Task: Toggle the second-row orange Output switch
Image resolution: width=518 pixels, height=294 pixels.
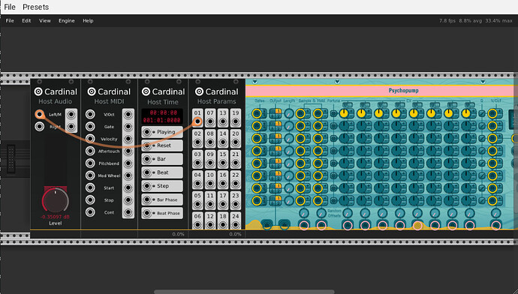Action: pyautogui.click(x=279, y=124)
